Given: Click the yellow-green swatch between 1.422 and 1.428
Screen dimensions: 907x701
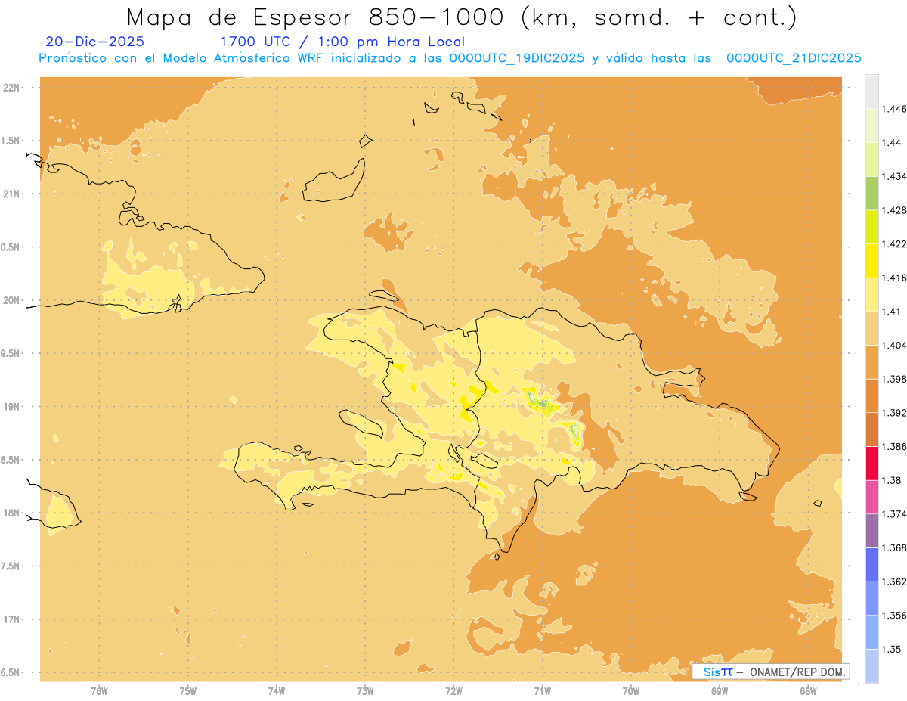Looking at the screenshot, I should point(871,227).
